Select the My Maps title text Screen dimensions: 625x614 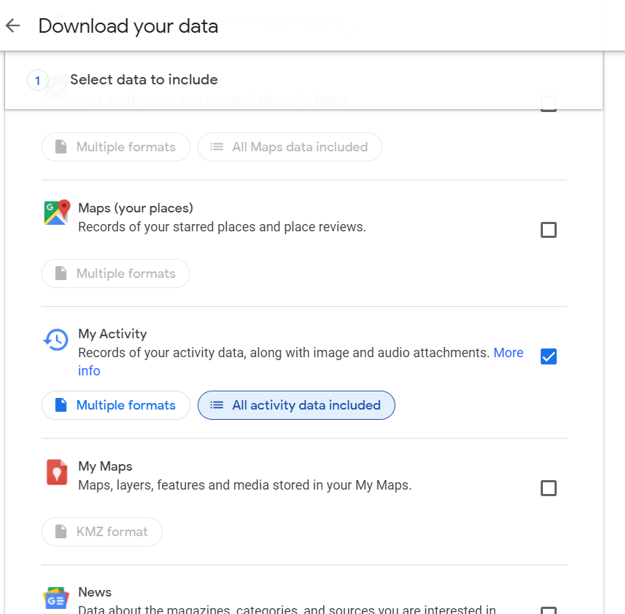coord(105,466)
